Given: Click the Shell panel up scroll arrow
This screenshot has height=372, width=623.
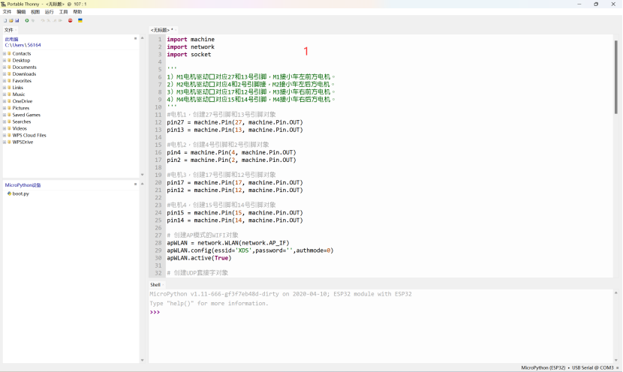Looking at the screenshot, I should [x=616, y=293].
